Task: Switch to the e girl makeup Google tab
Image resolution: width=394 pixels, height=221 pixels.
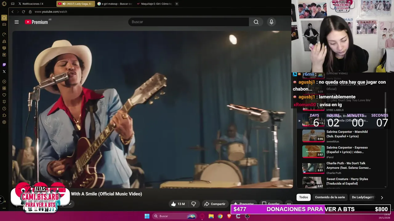Action: point(115,4)
